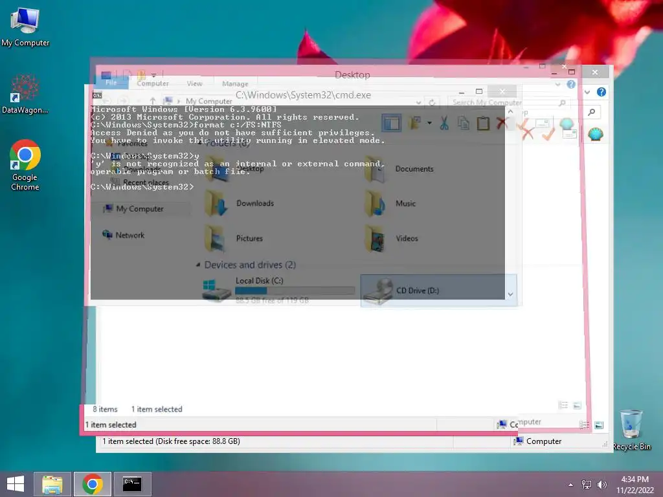Click the Paste clipboard toolbar icon
The height and width of the screenshot is (497, 663).
click(483, 124)
